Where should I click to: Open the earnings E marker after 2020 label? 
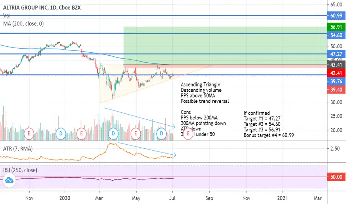click(81, 134)
